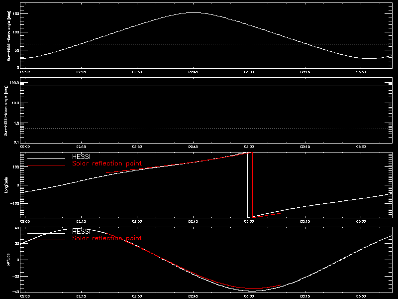Click the HESSI legend label in Latitude plot

click(x=81, y=231)
